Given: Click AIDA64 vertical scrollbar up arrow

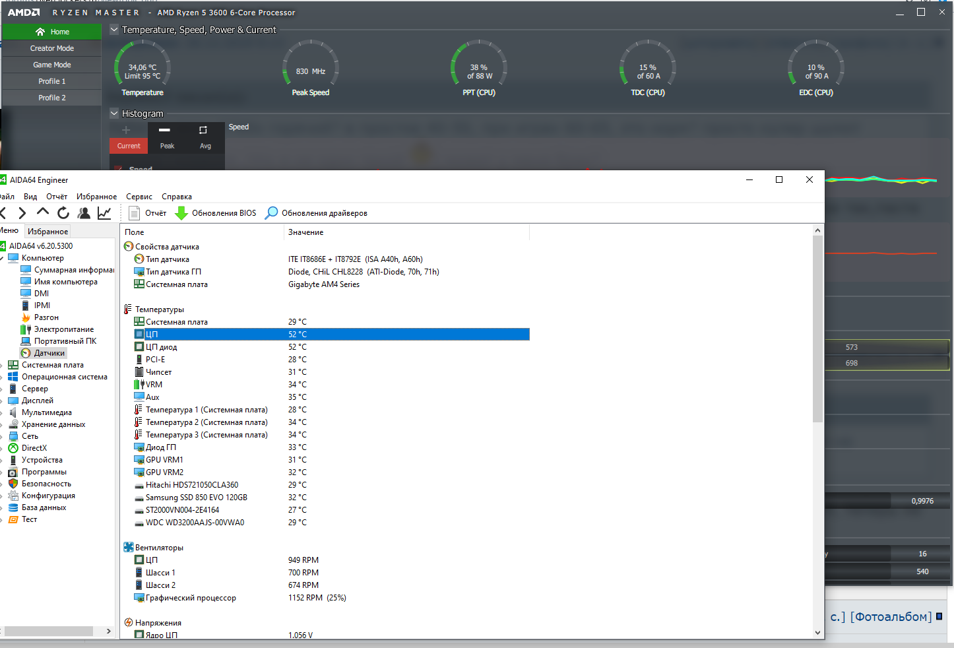Looking at the screenshot, I should click(818, 231).
